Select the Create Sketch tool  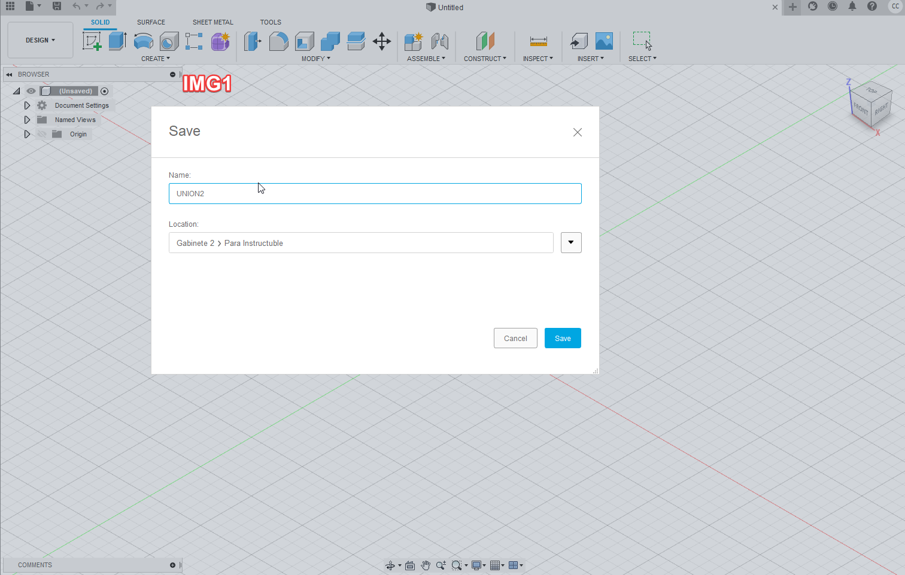[x=92, y=41]
